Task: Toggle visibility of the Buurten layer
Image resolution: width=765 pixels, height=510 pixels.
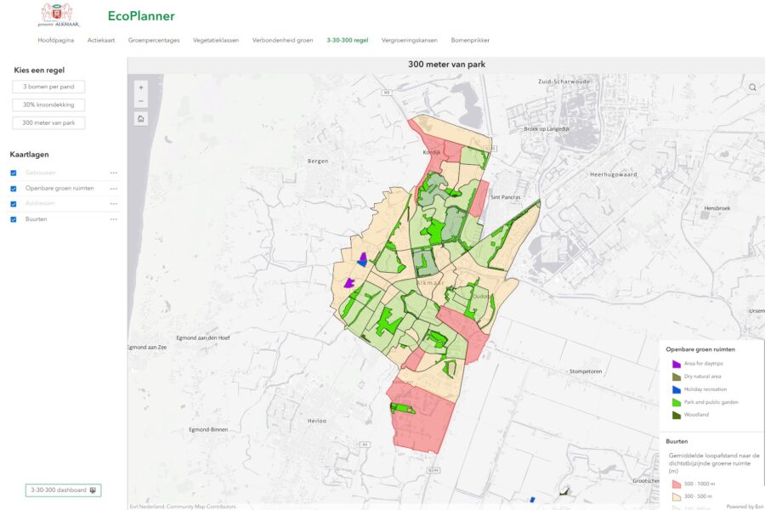Action: tap(13, 218)
